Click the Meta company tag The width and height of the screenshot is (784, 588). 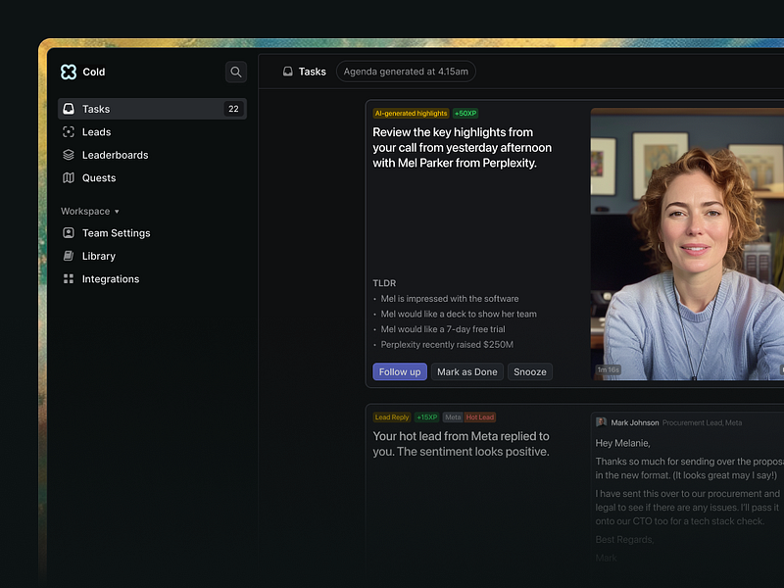pos(453,417)
